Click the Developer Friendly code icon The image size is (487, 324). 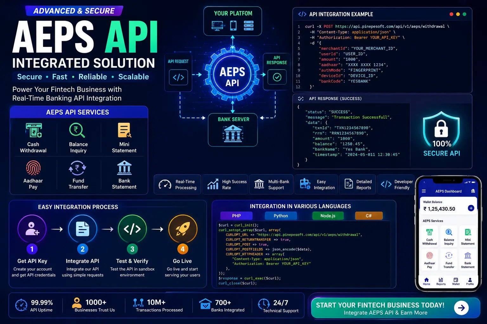point(386,184)
